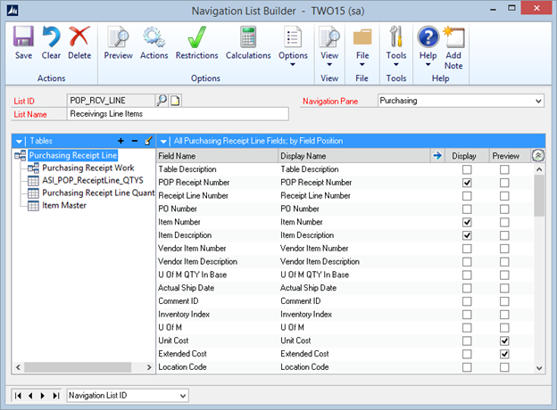Go to last record button
Viewport: 557px width, 410px height.
pyautogui.click(x=55, y=396)
